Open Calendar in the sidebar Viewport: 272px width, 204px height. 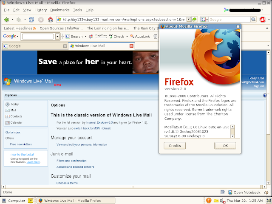click(x=14, y=123)
